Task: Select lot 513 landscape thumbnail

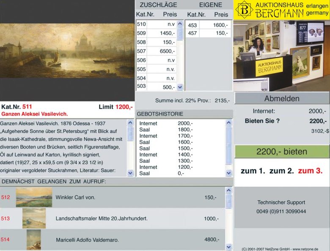Action: point(34,218)
